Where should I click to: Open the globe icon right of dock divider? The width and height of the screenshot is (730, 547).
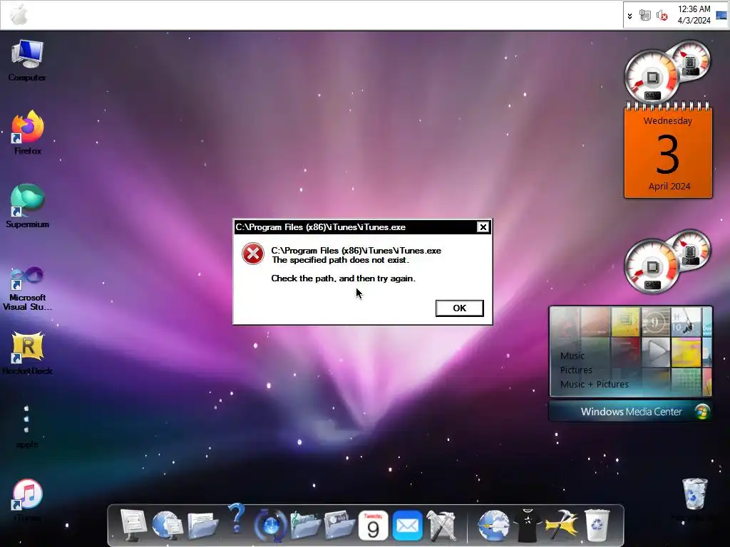tap(493, 526)
